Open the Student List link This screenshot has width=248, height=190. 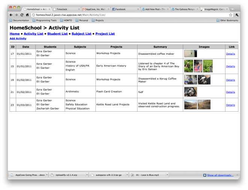[x=57, y=34]
